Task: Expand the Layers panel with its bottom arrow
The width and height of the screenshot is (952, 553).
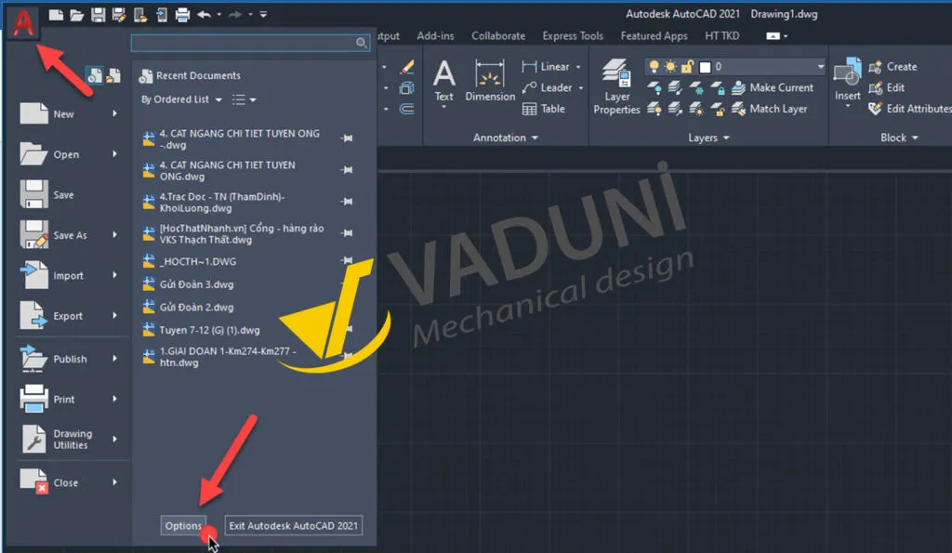Action: [x=725, y=137]
